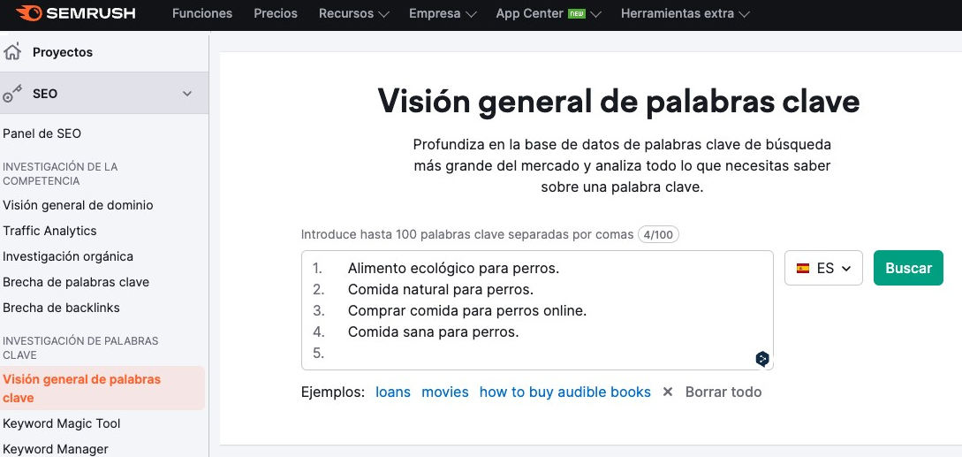Click the hexagon icon in keyword box

(762, 358)
